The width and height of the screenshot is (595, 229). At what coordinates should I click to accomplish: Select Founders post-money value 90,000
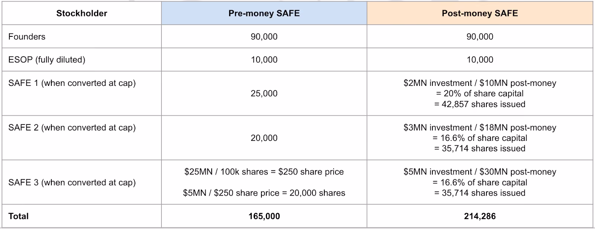(x=480, y=36)
